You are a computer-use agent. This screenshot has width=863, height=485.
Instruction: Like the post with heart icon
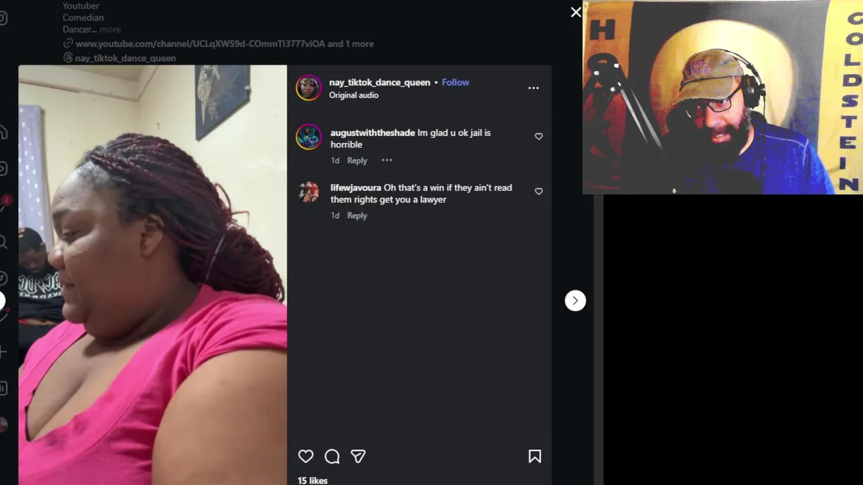(305, 457)
